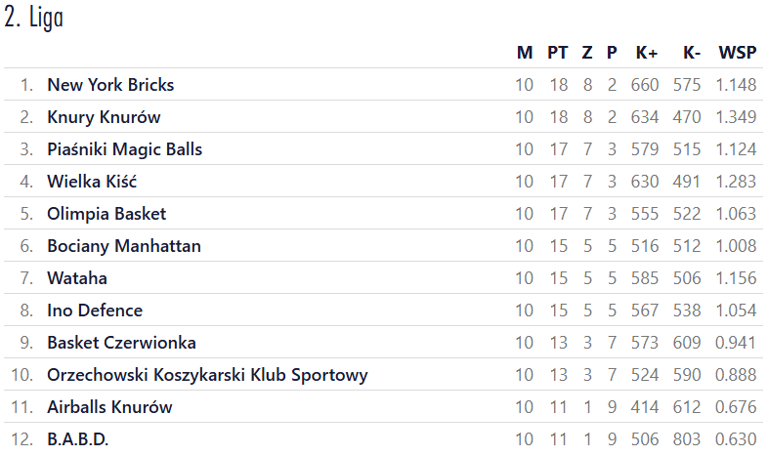Click the Knury Knurów team name
This screenshot has height=456, width=768.
pyautogui.click(x=104, y=117)
